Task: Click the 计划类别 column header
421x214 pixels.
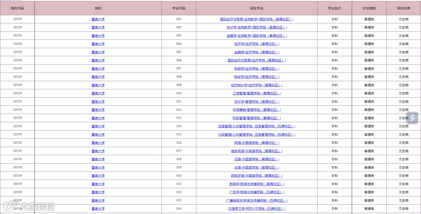Action: (x=369, y=8)
